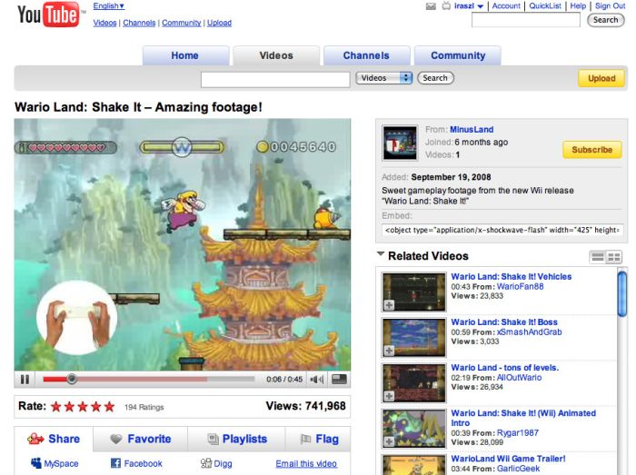Open the Videos search type dropdown
This screenshot has height=475, width=636.
(383, 78)
